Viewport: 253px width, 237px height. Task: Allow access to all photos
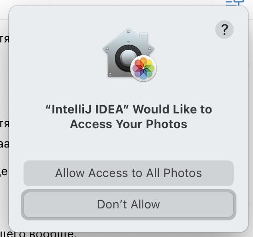point(129,173)
